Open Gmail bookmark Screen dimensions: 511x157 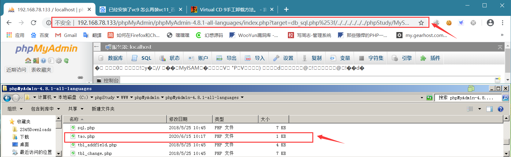pyautogui.click(x=66, y=35)
